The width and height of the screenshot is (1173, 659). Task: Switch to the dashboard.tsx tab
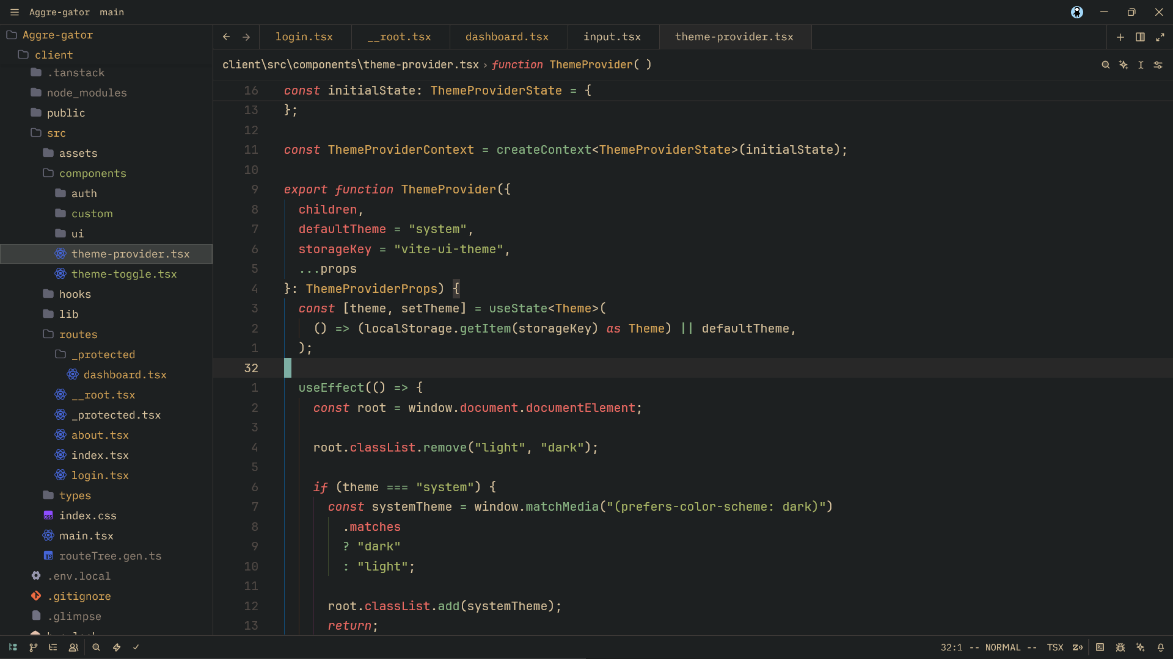pyautogui.click(x=508, y=37)
